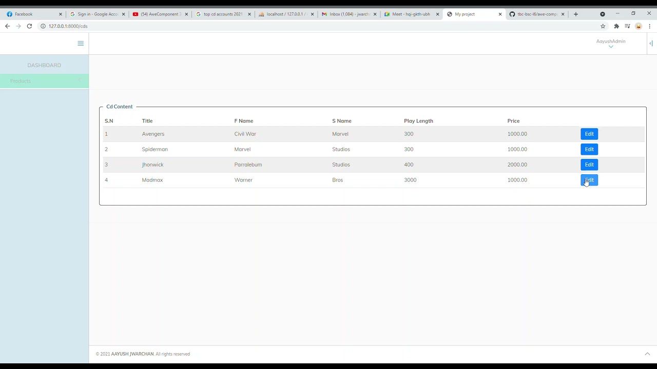Click the DASHBOARD sidebar heading
Viewport: 657px width, 369px height.
(x=44, y=65)
